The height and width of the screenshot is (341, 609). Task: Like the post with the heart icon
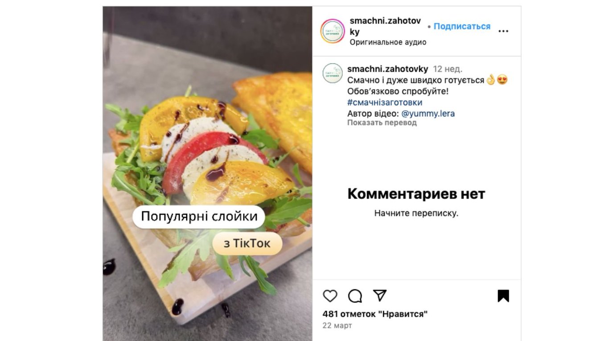pos(330,296)
